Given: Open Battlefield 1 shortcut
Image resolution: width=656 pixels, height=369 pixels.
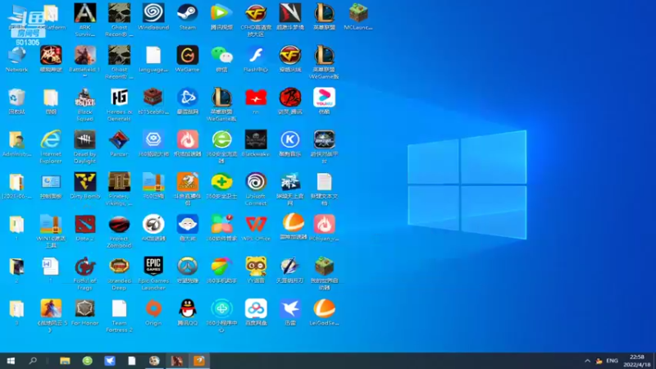Looking at the screenshot, I should tap(85, 62).
